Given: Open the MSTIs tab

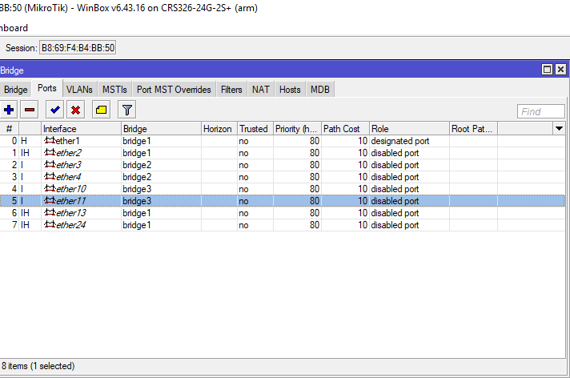Looking at the screenshot, I should point(114,90).
